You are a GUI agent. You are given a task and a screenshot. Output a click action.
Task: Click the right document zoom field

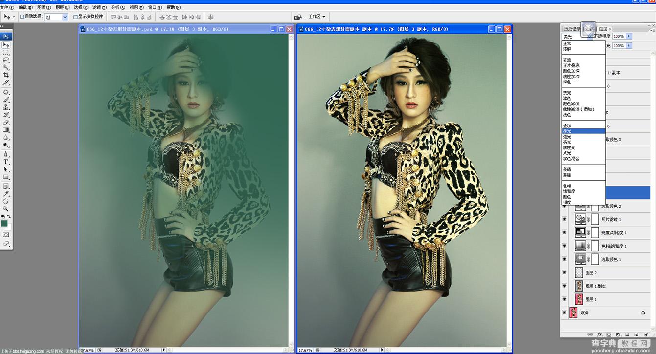tap(305, 350)
